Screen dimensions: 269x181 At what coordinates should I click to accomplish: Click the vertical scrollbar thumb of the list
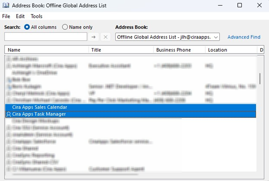[x=260, y=79]
